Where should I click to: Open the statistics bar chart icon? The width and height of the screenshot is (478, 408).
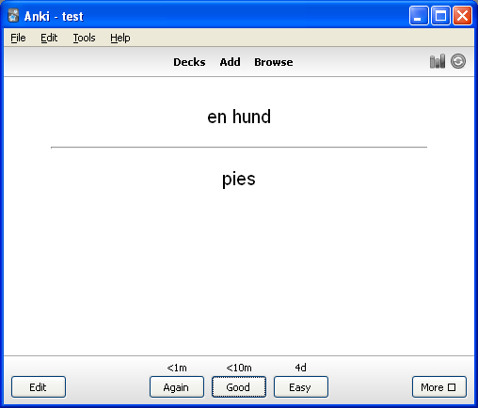[438, 61]
